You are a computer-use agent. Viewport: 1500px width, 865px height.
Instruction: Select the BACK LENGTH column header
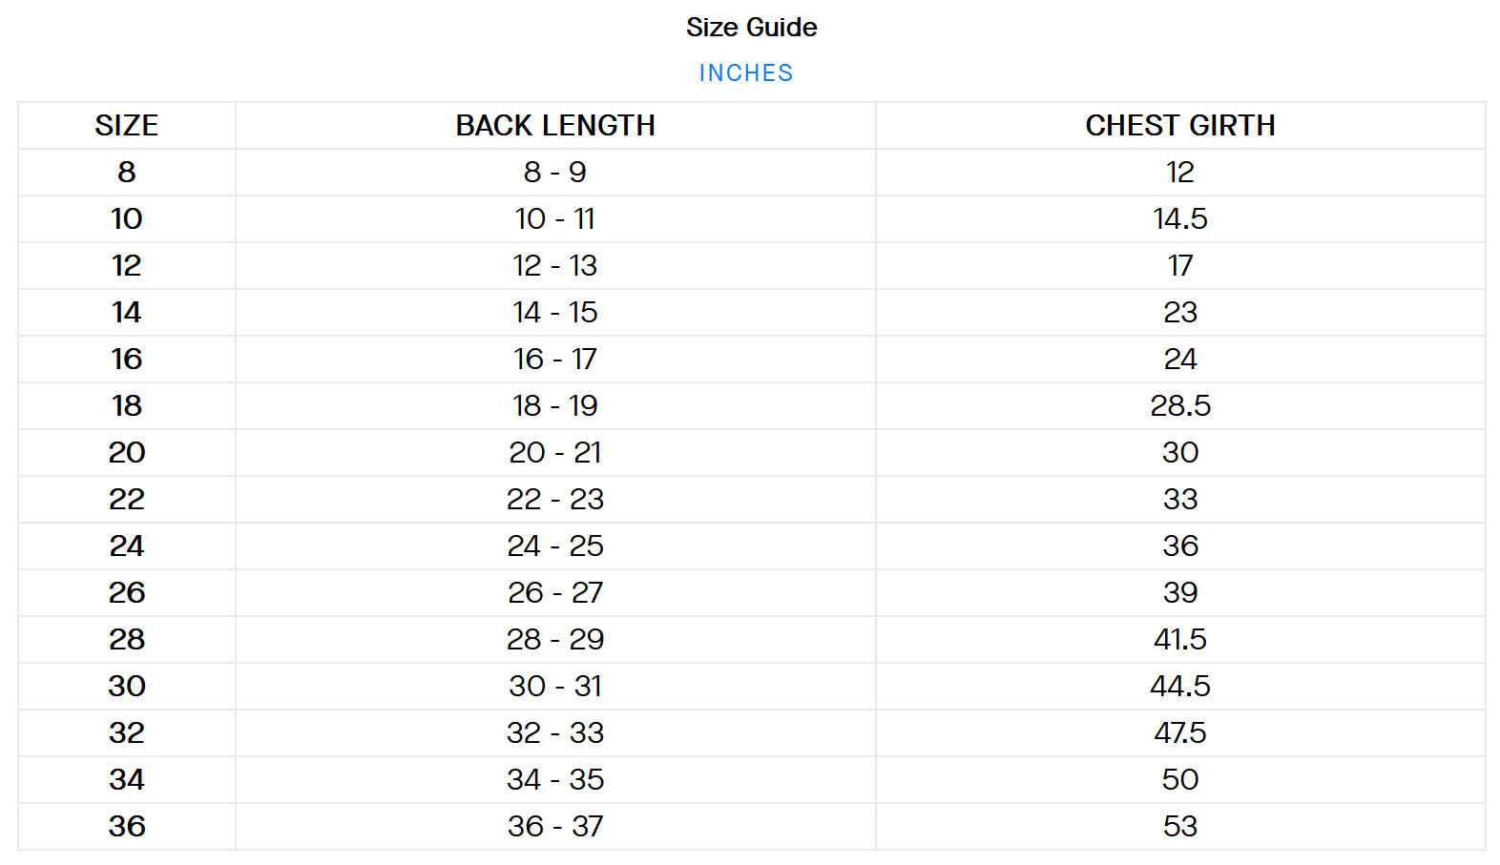(555, 126)
